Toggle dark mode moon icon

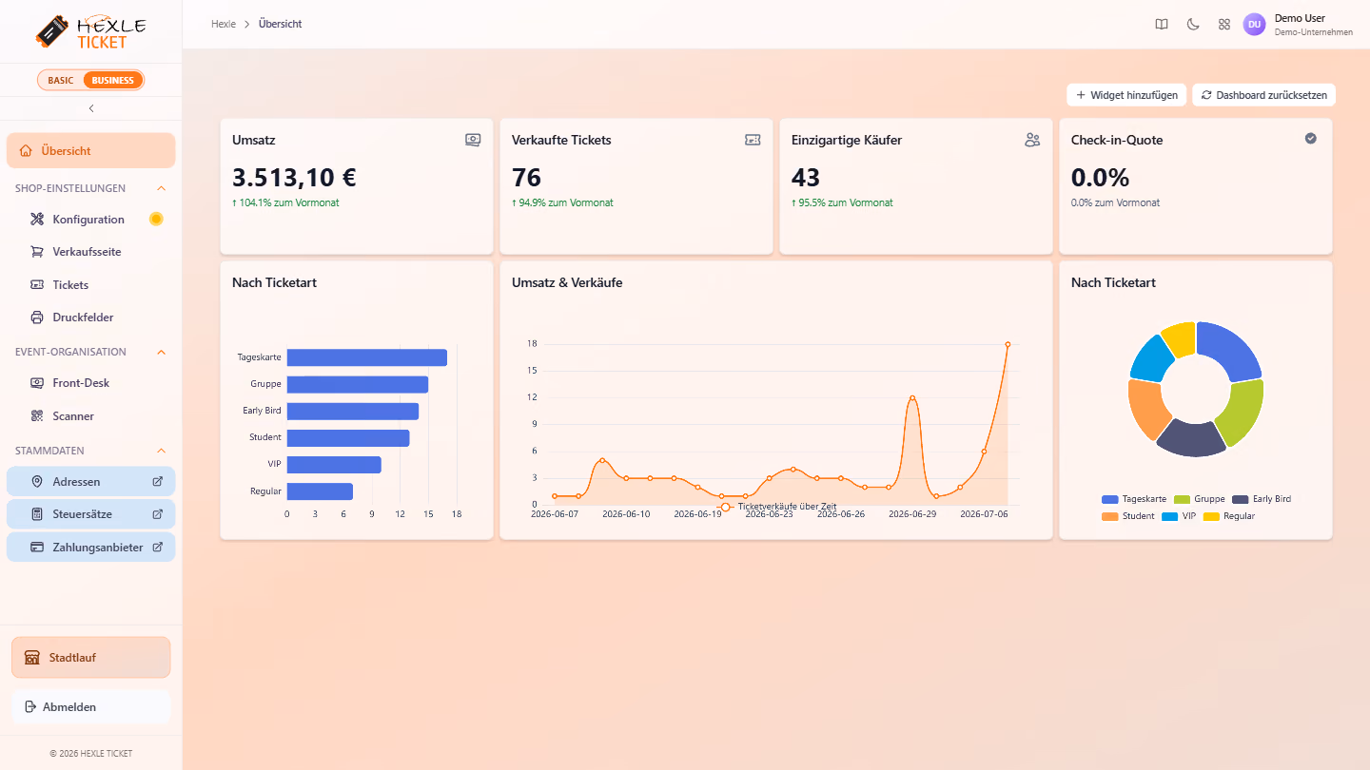tap(1193, 25)
